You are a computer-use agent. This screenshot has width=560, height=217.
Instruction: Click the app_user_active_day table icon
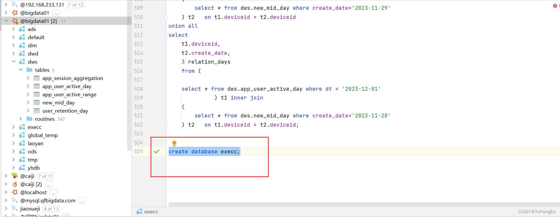(37, 86)
